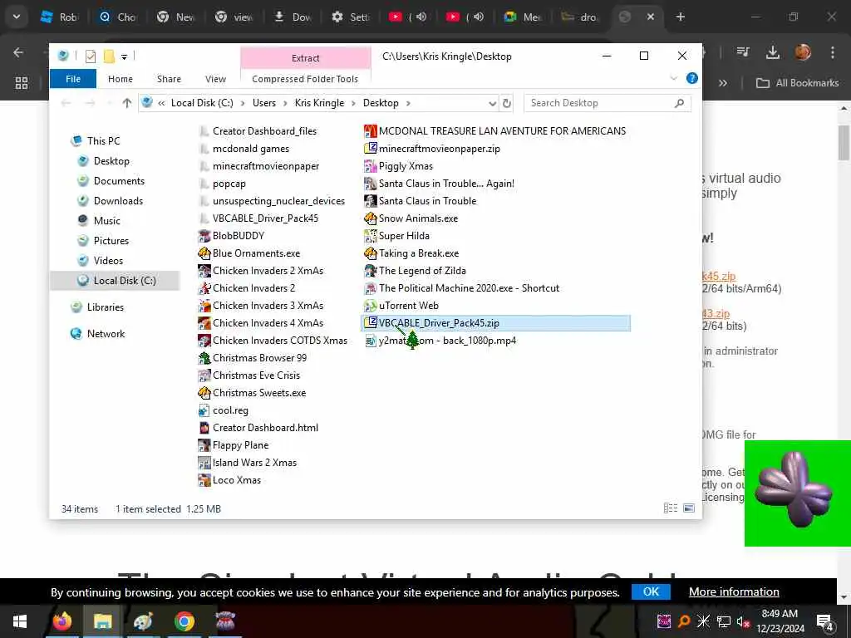Open the notification center icon
Image resolution: width=851 pixels, height=638 pixels.
(825, 621)
